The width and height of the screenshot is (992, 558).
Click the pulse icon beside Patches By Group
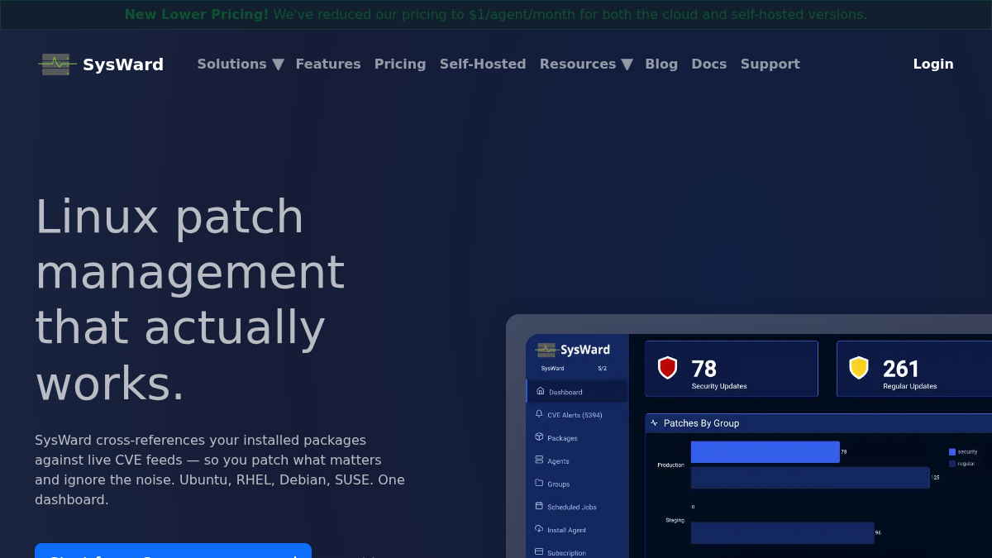654,423
